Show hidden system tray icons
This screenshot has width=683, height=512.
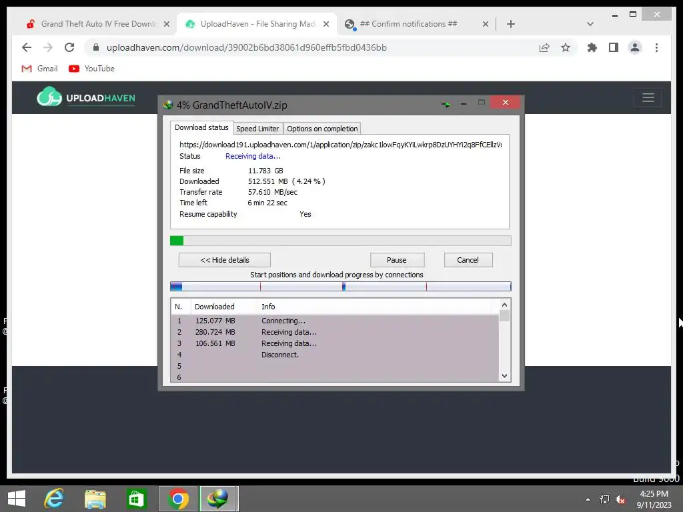pos(588,499)
